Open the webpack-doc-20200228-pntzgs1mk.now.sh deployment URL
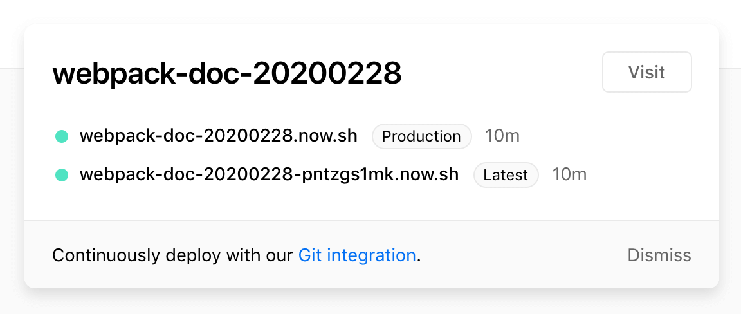Image resolution: width=741 pixels, height=314 pixels. coord(269,175)
